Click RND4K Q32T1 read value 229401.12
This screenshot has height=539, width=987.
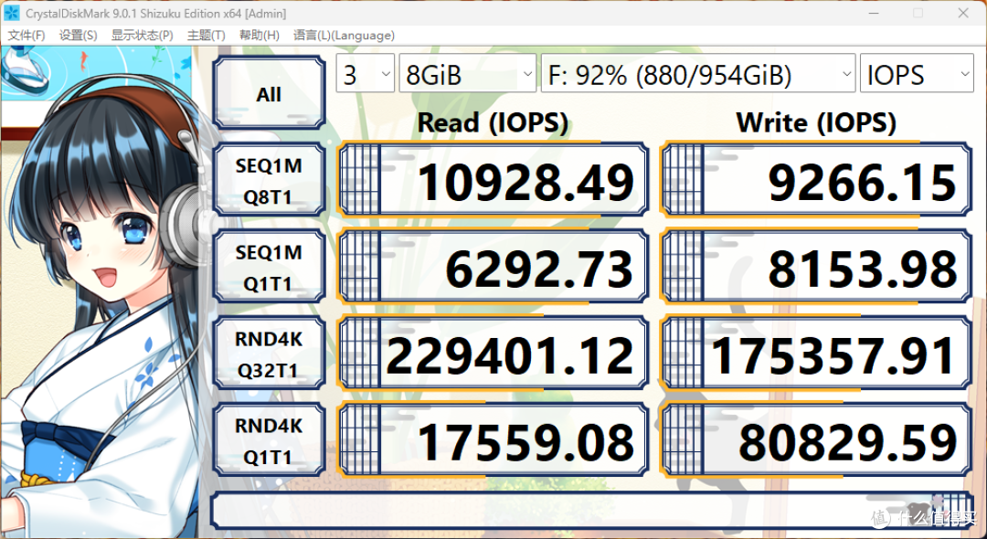click(x=493, y=354)
